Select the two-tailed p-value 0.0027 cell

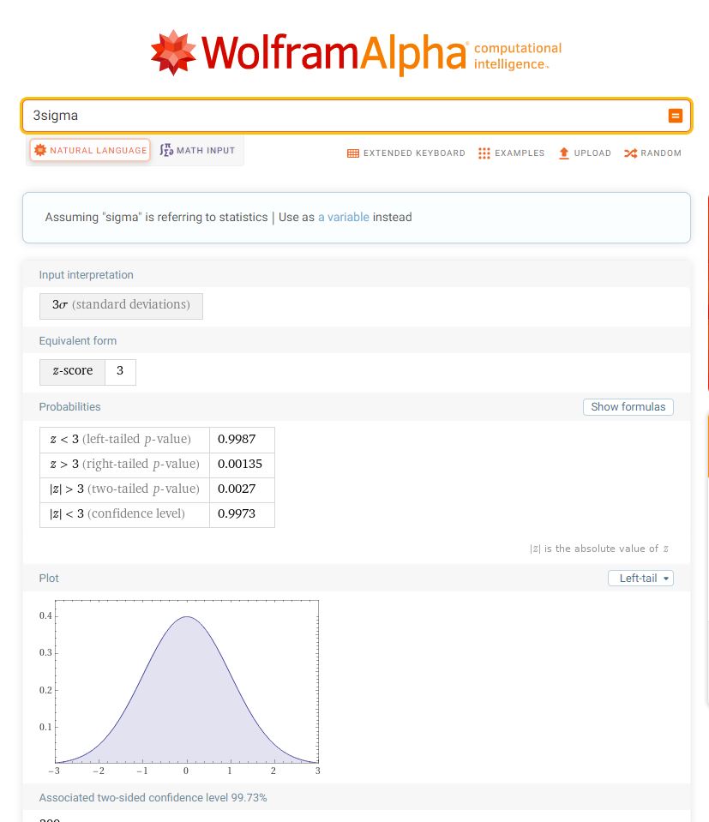coord(242,489)
